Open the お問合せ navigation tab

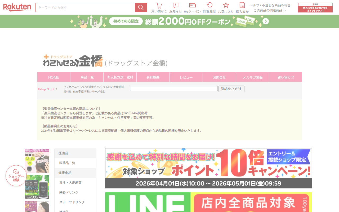[219, 77]
